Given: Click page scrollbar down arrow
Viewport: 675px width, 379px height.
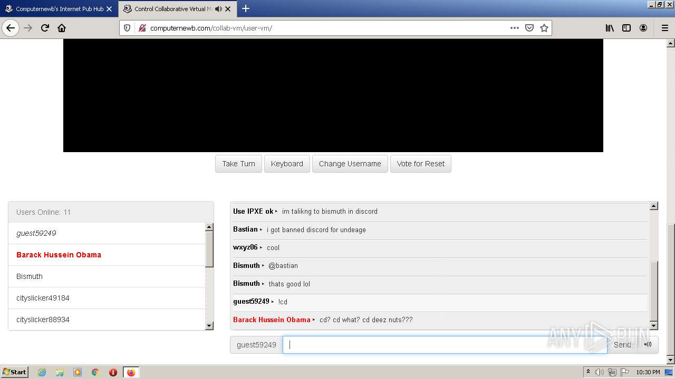Looking at the screenshot, I should [671, 360].
